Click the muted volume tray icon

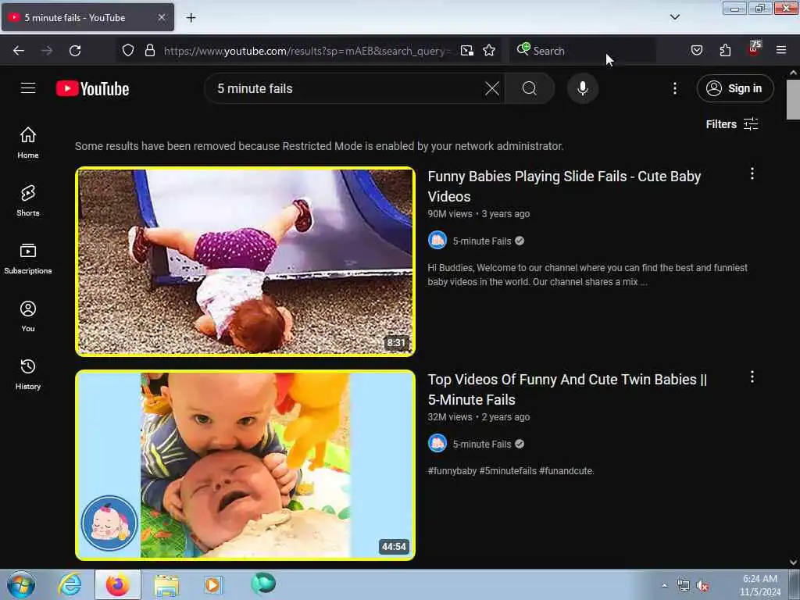pyautogui.click(x=702, y=586)
